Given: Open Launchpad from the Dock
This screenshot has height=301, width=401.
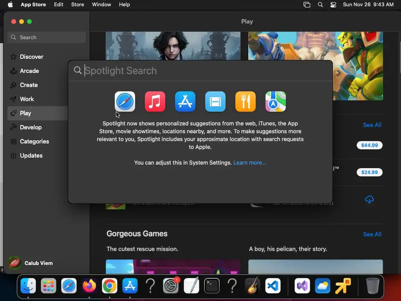Looking at the screenshot, I should 48,286.
